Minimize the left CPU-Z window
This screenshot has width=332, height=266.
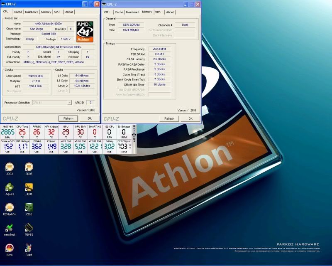(x=85, y=4)
